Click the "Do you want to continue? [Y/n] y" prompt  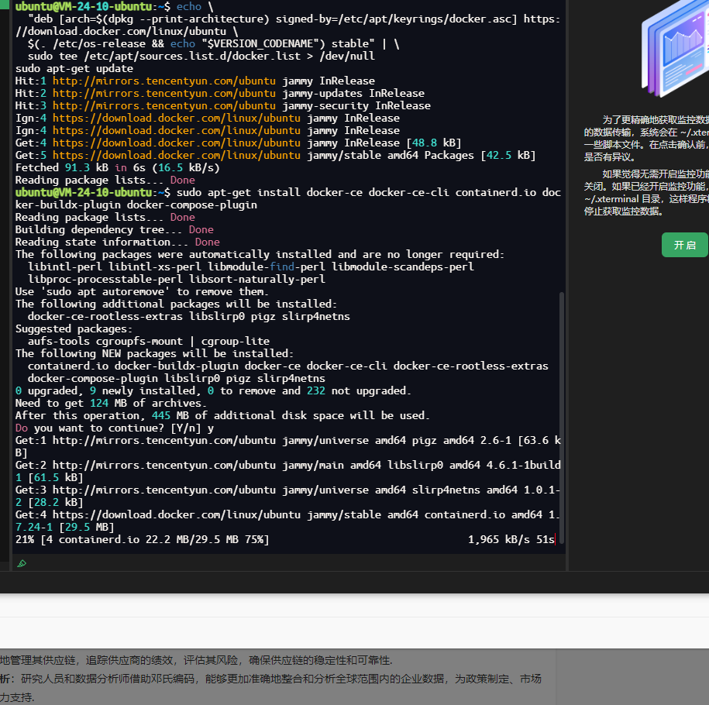115,428
